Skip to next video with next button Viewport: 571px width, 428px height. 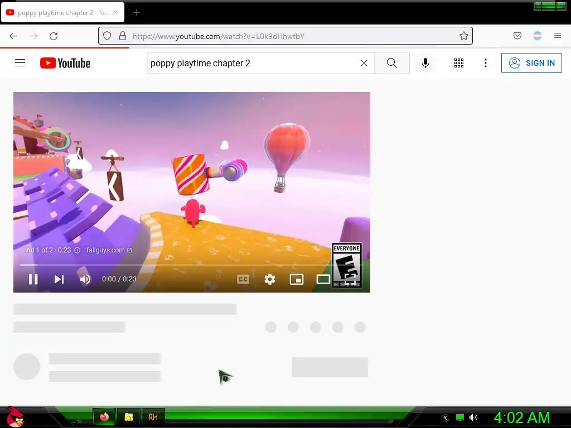click(59, 279)
